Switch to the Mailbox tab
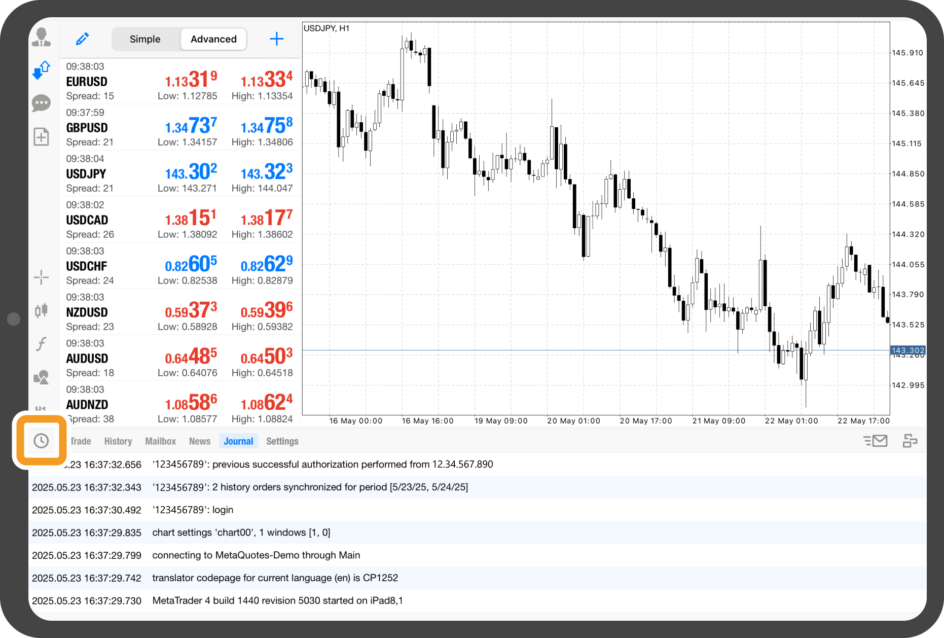The height and width of the screenshot is (638, 944). (160, 441)
